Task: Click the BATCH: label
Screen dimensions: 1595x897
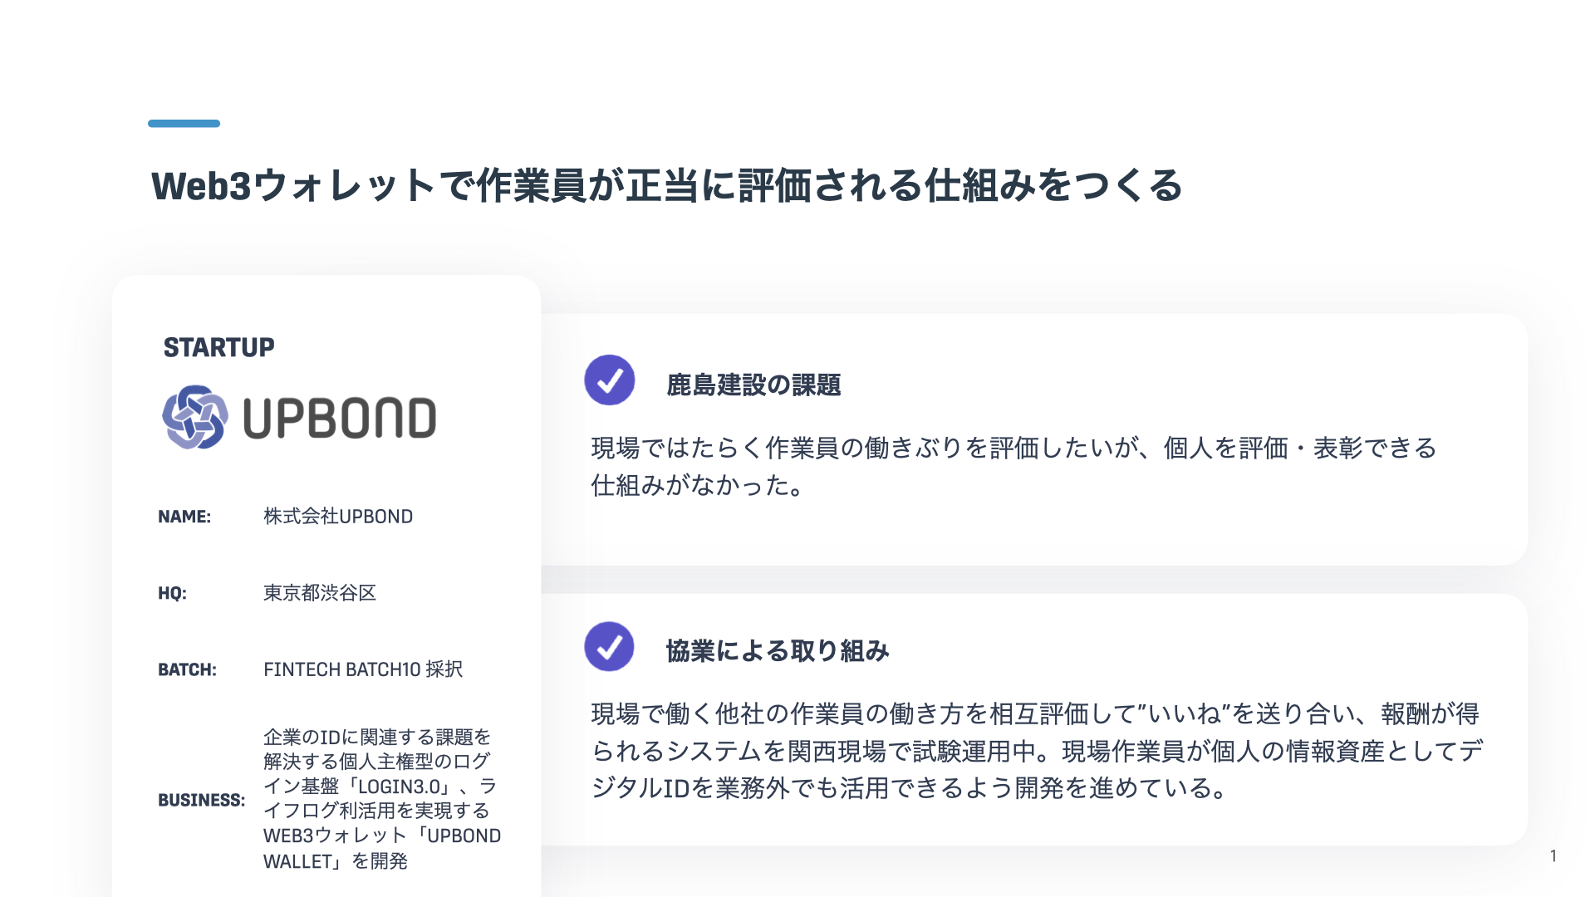Action: 187,669
